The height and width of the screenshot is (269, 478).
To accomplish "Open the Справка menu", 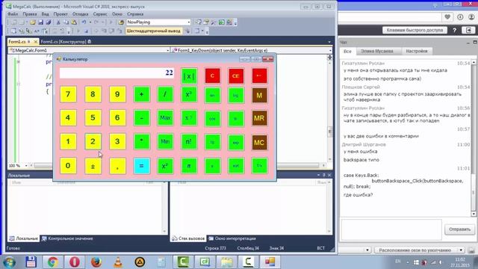I will point(135,14).
